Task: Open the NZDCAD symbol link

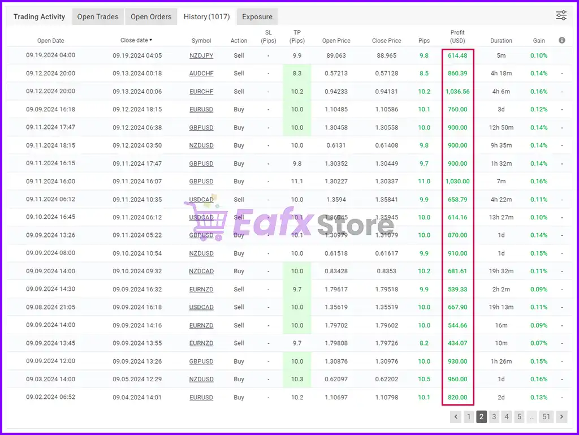Action: click(201, 272)
